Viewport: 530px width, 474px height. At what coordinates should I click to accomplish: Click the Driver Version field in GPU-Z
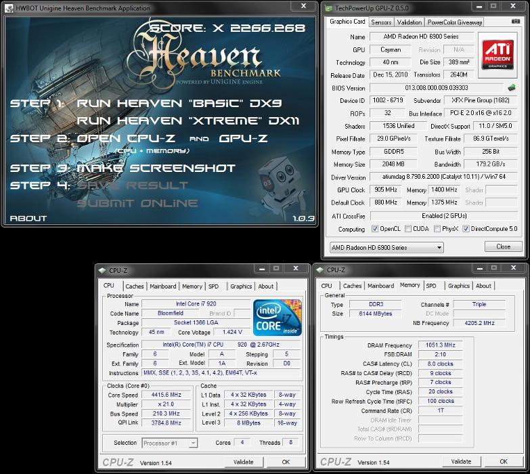point(443,177)
